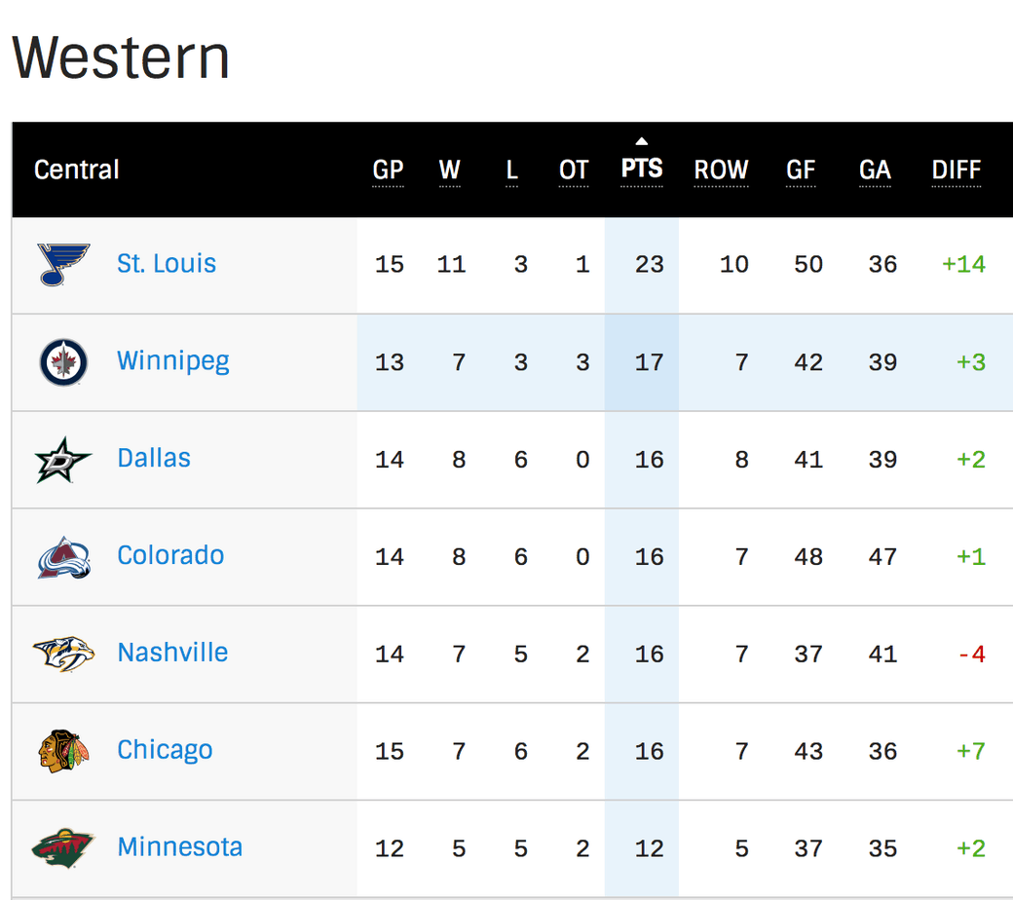The image size is (1013, 900).
Task: Click the St. Louis Blues logo
Action: pyautogui.click(x=63, y=264)
